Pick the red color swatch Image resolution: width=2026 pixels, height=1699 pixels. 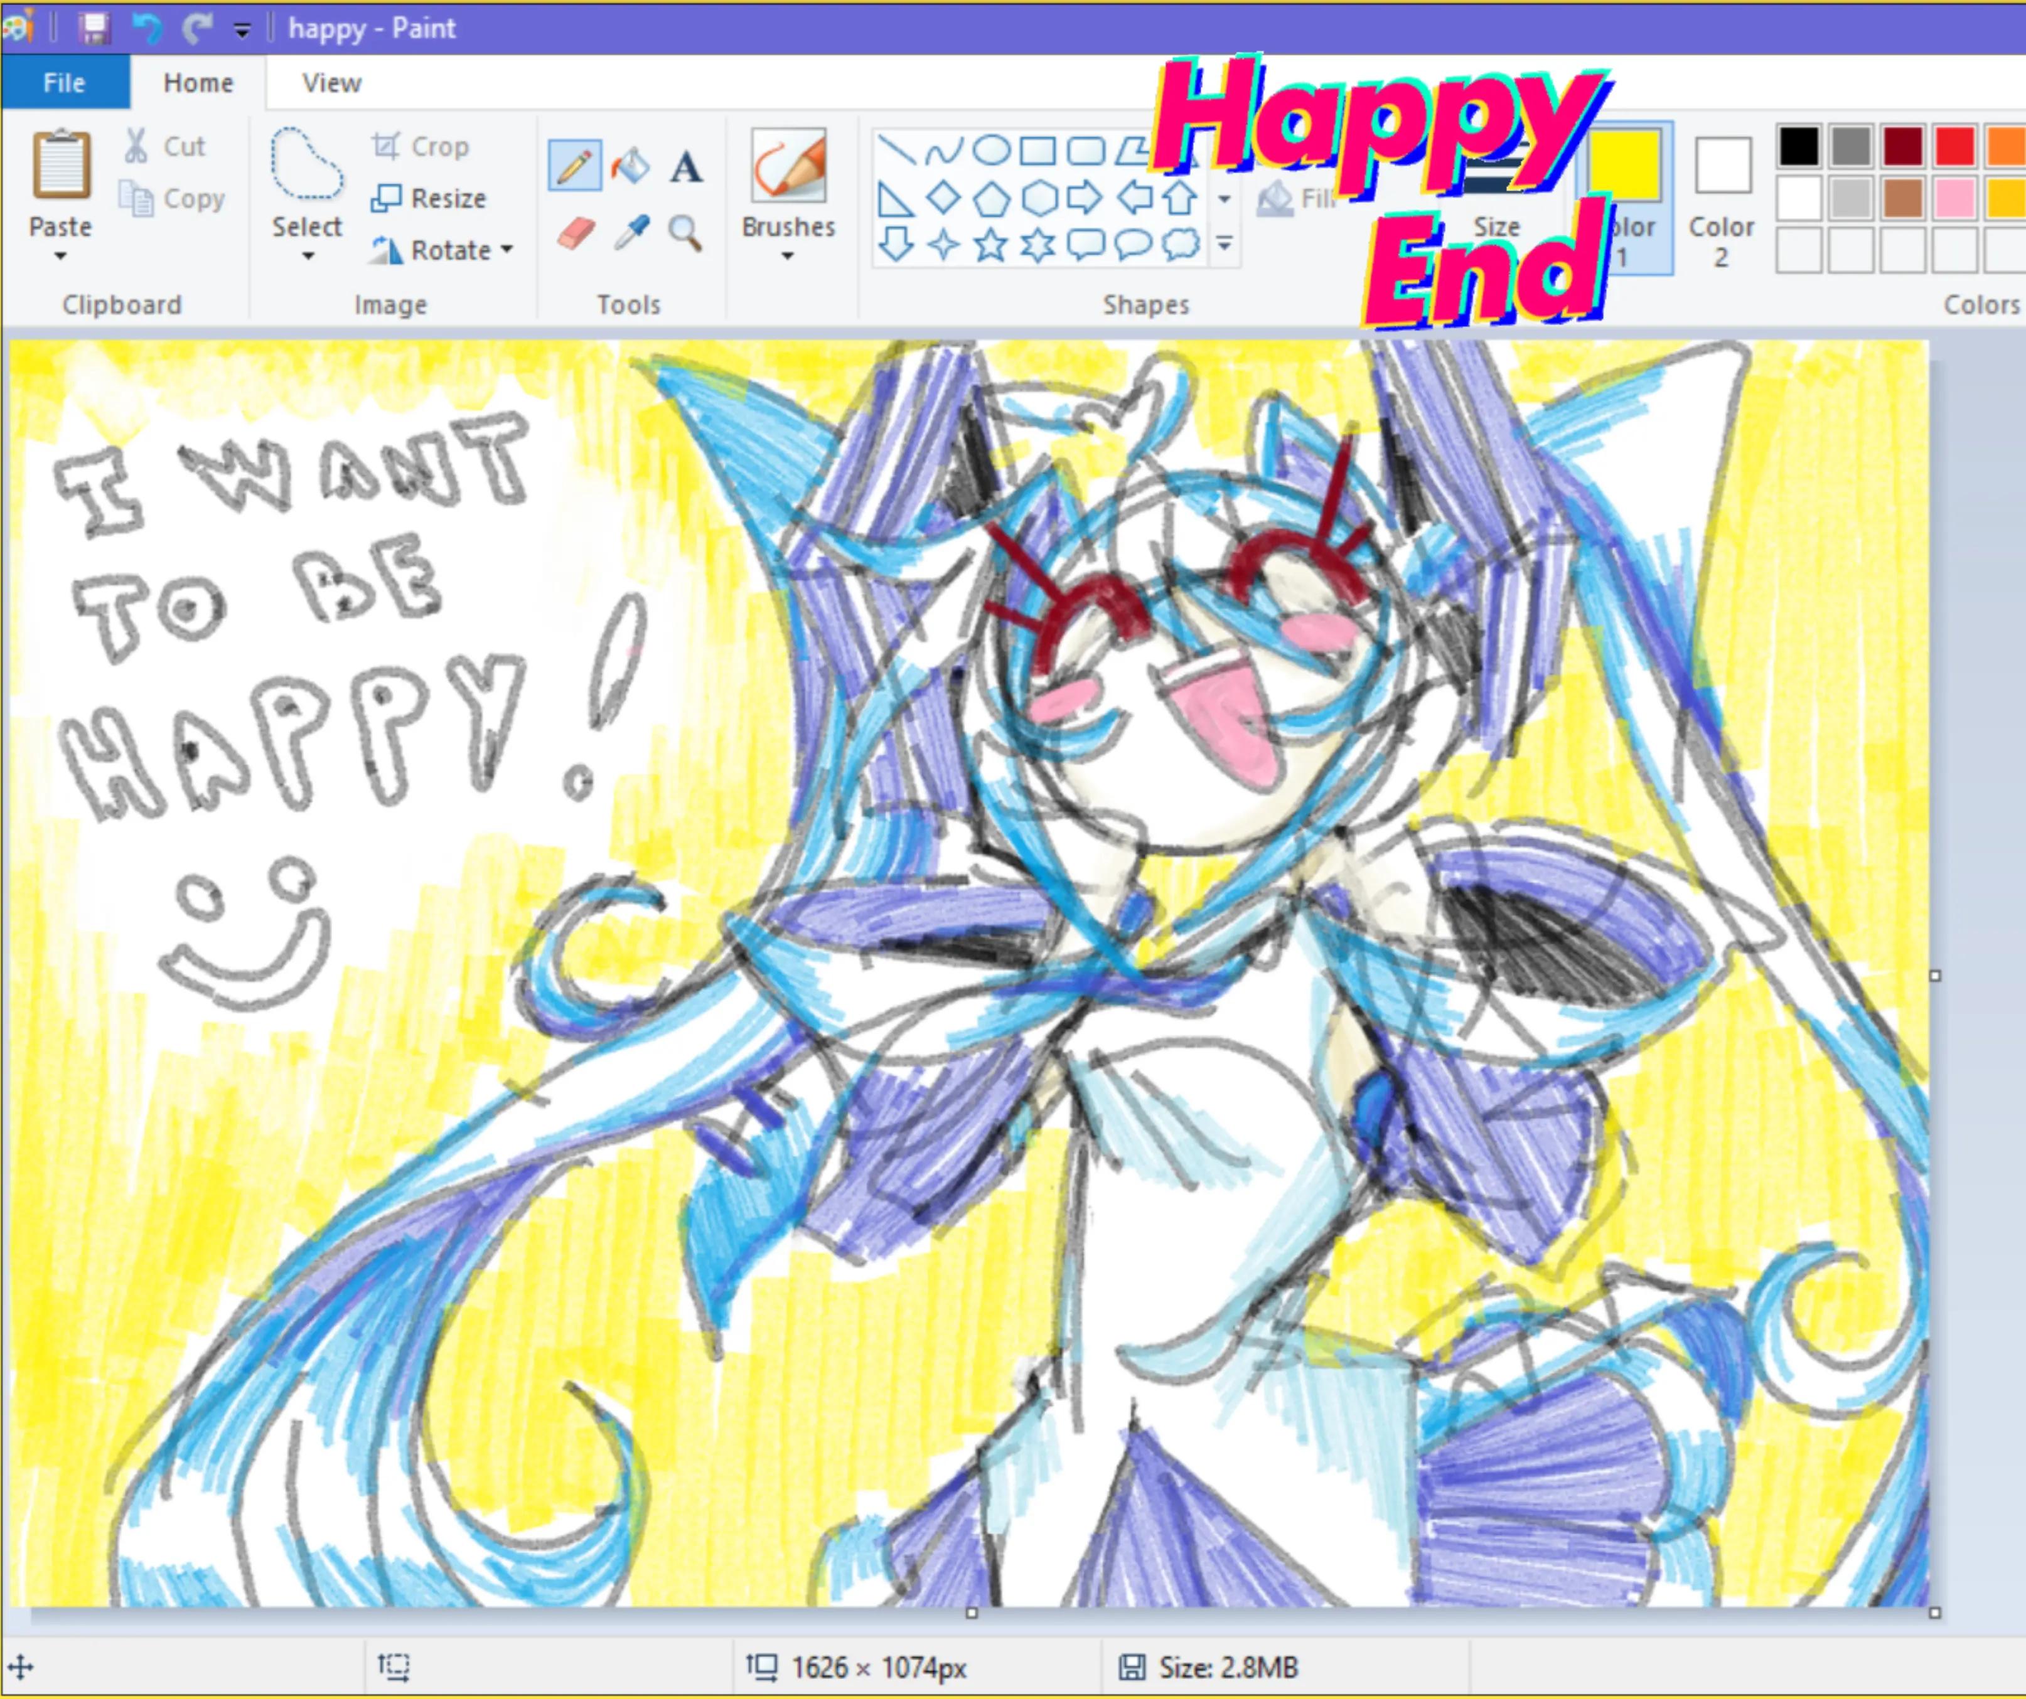pyautogui.click(x=1956, y=147)
